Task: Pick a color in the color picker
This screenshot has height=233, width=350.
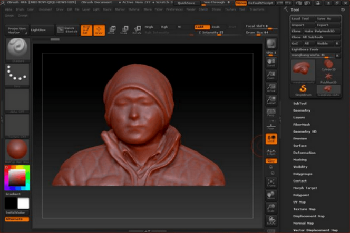Action: coord(18,178)
